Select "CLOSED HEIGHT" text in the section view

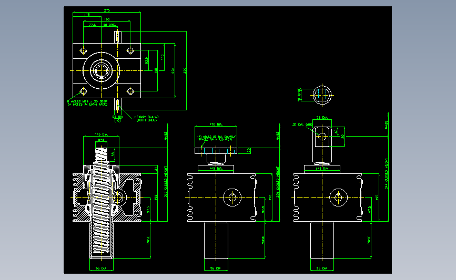click(166, 178)
